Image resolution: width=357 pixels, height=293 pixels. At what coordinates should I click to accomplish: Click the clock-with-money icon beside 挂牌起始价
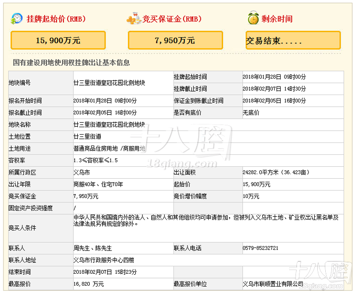click(16, 19)
